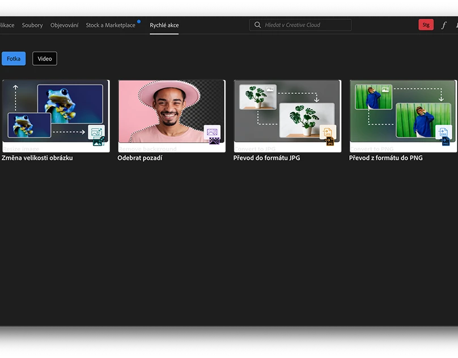Select the Rychlé akce tab
Viewport: 458px width, 358px height.
pyautogui.click(x=164, y=25)
